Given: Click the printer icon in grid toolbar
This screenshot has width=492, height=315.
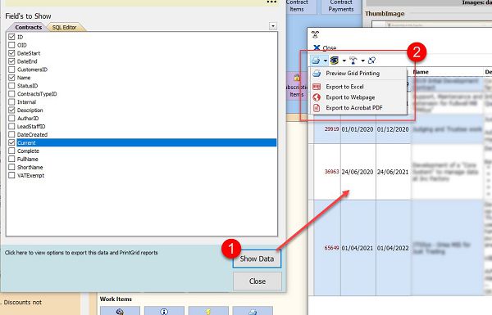Looking at the screenshot, I should tap(316, 61).
